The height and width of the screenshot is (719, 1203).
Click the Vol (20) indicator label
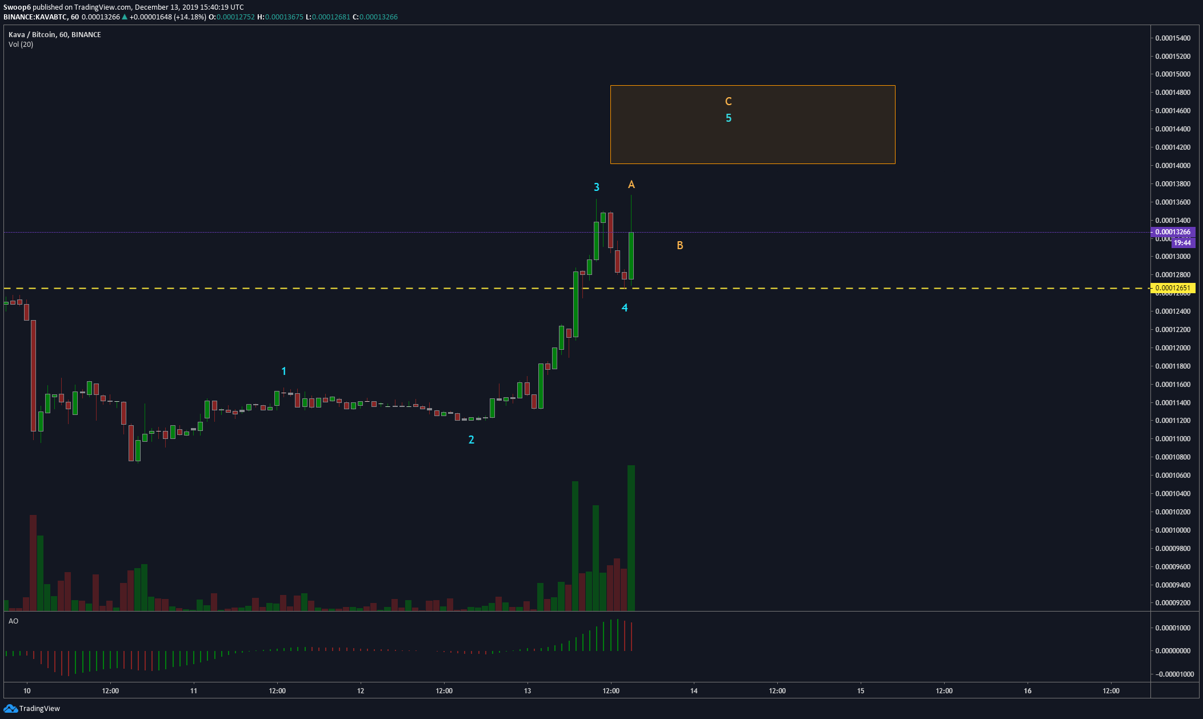coord(21,45)
